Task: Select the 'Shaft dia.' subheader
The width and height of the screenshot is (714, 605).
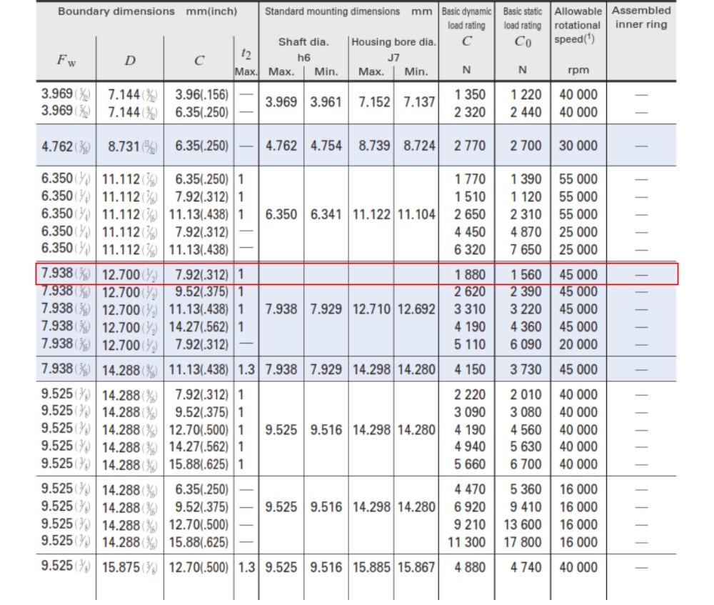Action: tap(303, 42)
